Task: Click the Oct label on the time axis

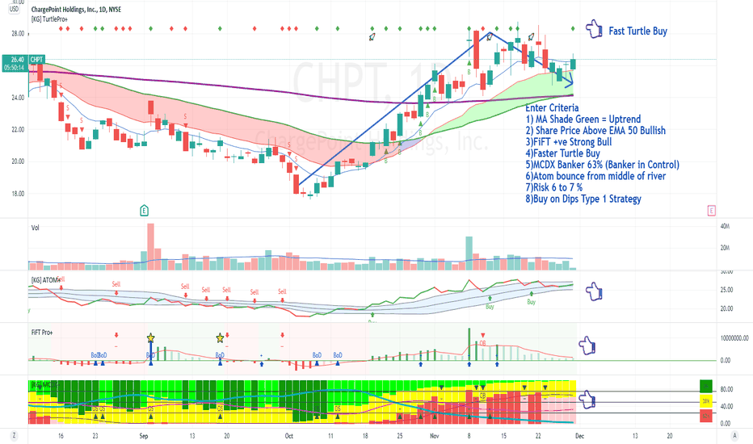Action: click(x=289, y=436)
